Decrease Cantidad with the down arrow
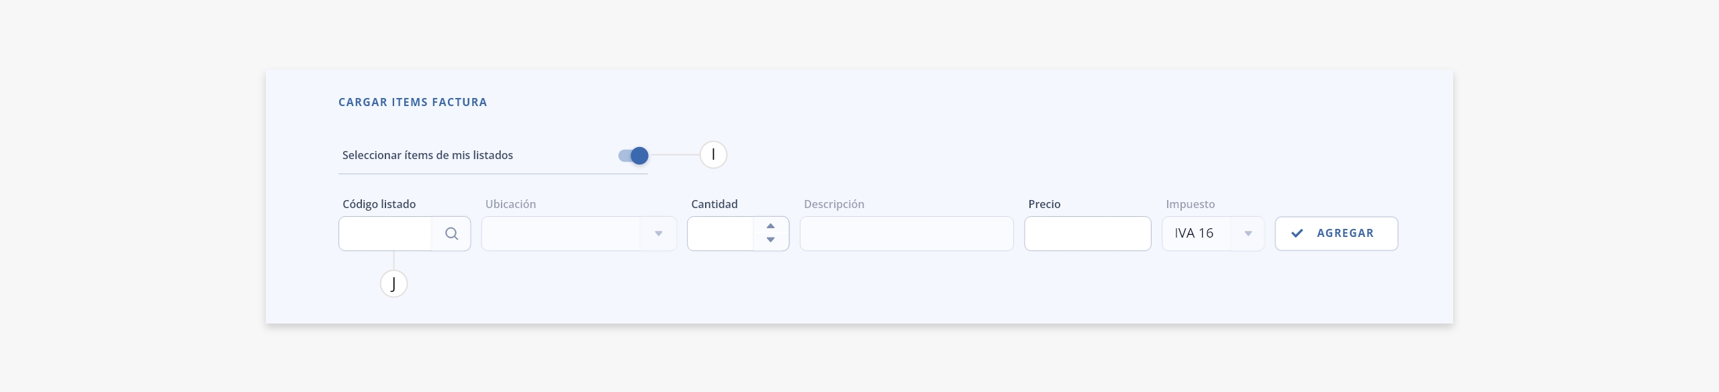1719x392 pixels. tap(770, 240)
